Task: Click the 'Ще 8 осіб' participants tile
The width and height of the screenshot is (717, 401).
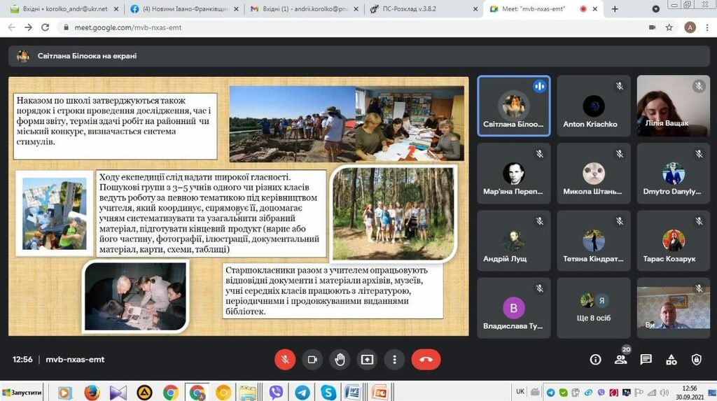Action: coord(594,309)
